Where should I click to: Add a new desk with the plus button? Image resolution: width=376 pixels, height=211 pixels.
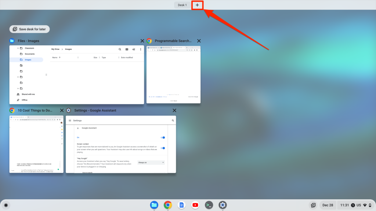(x=197, y=5)
